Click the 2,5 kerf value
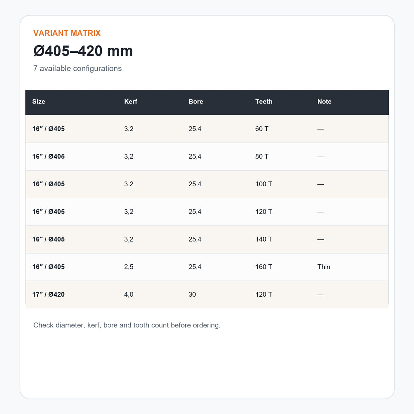The height and width of the screenshot is (414, 414). (x=129, y=267)
